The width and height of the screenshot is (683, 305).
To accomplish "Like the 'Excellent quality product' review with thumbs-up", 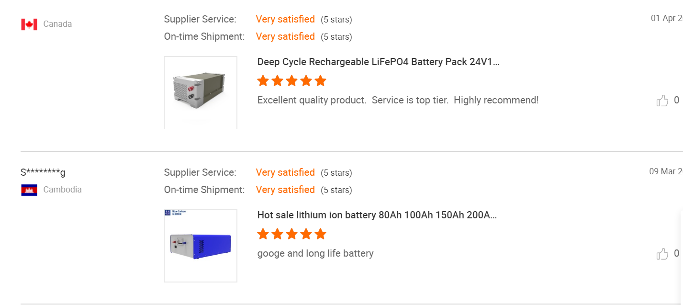I will pyautogui.click(x=662, y=101).
